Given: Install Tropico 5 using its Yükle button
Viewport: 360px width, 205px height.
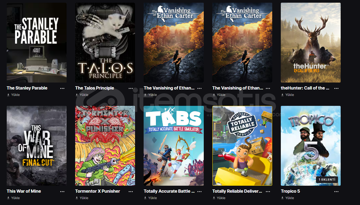Looking at the screenshot, I should 288,198.
